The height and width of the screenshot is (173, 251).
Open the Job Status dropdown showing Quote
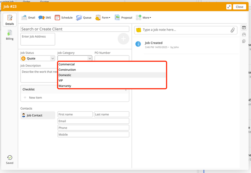click(x=38, y=58)
